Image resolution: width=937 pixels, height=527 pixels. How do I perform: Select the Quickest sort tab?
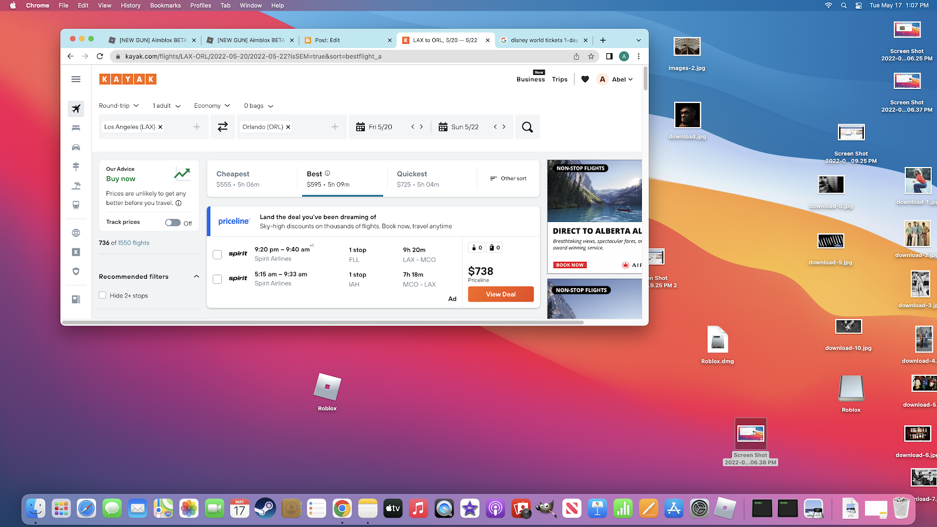(x=432, y=179)
